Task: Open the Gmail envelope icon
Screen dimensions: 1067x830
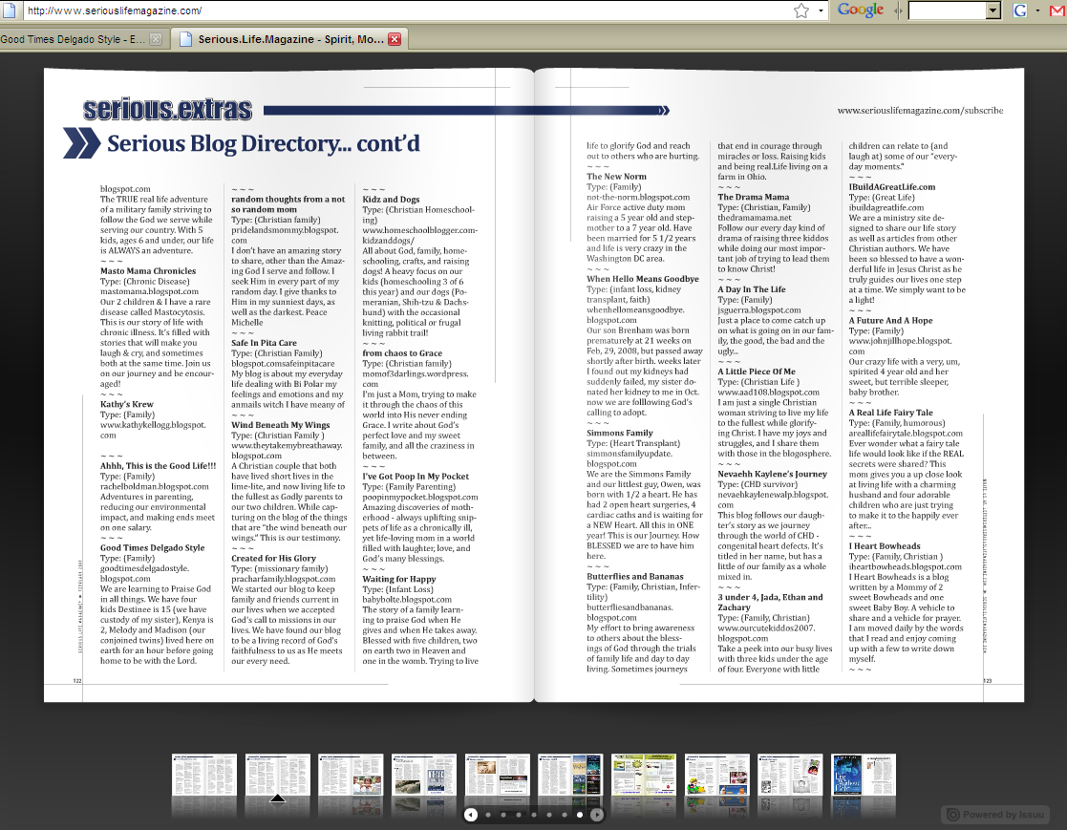Action: pyautogui.click(x=1057, y=11)
